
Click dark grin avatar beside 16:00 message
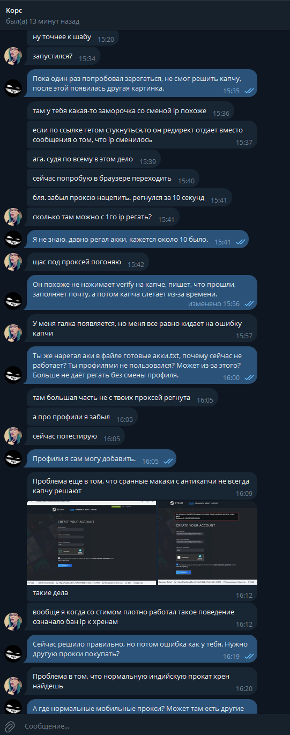(x=13, y=374)
